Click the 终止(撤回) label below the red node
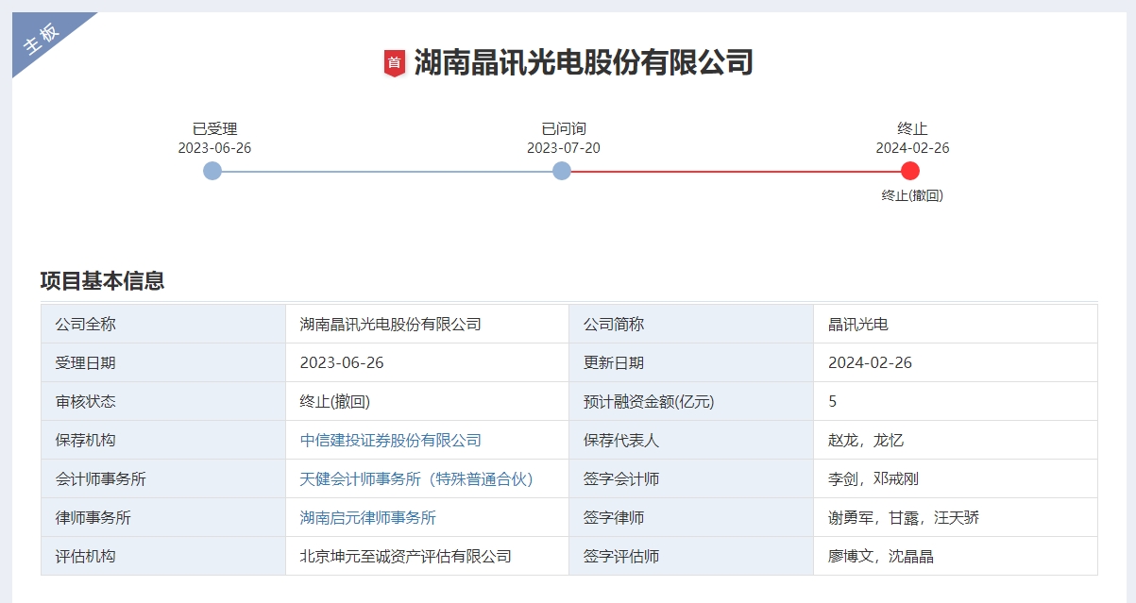 (x=912, y=195)
